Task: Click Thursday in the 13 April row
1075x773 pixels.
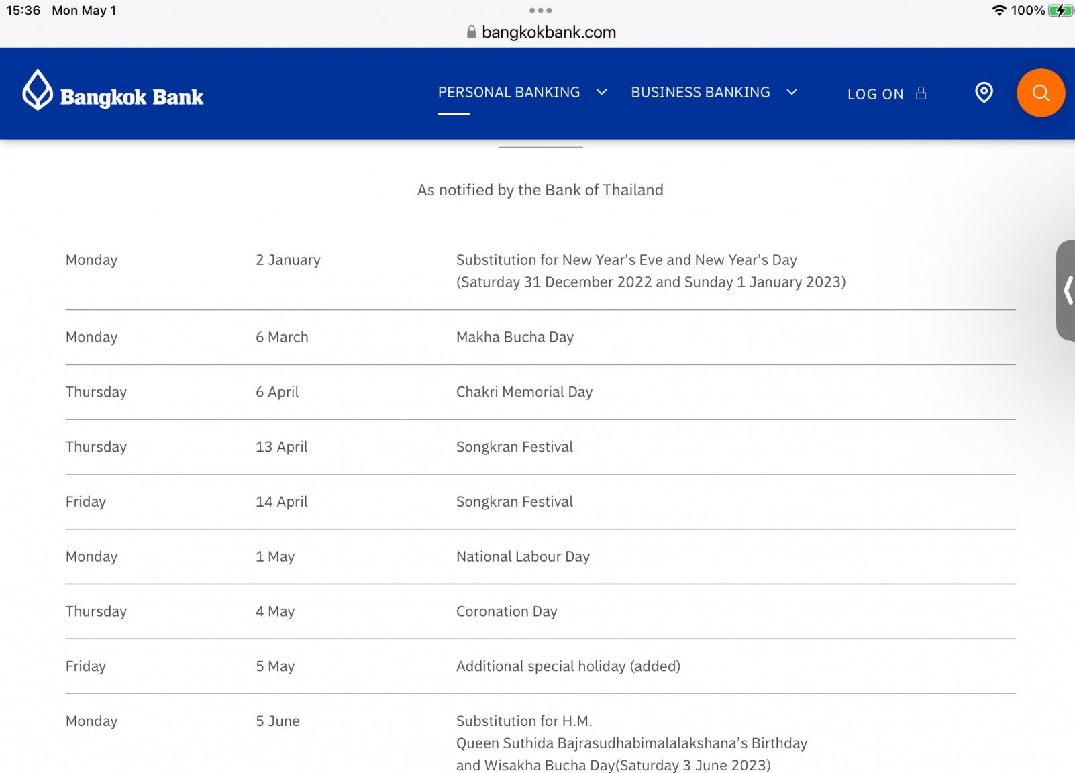Action: pyautogui.click(x=96, y=447)
